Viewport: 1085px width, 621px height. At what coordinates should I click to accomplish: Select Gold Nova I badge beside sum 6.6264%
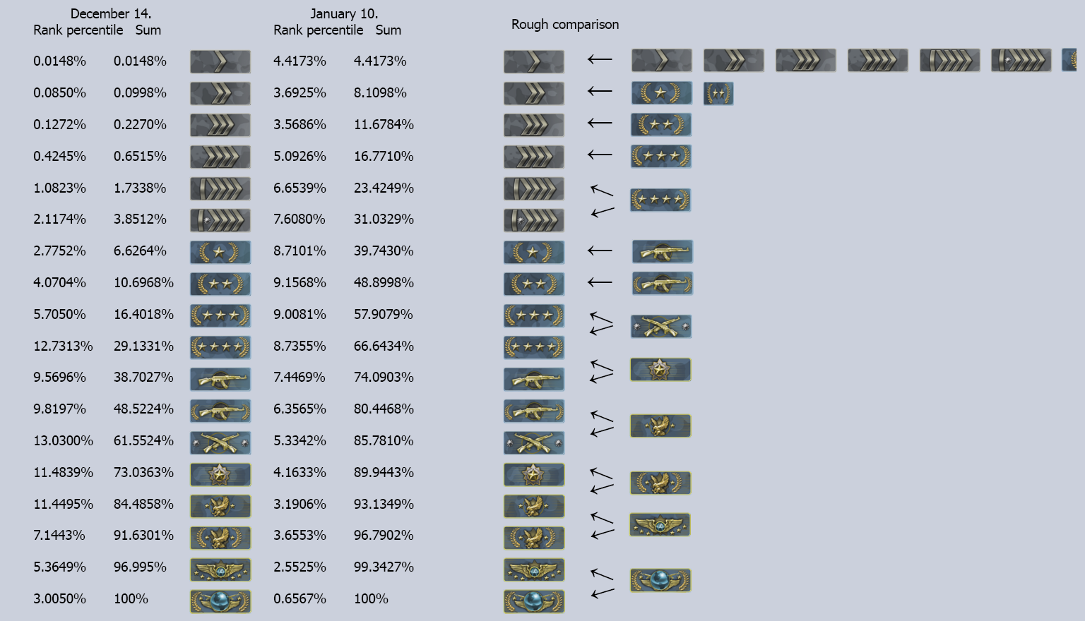(220, 252)
